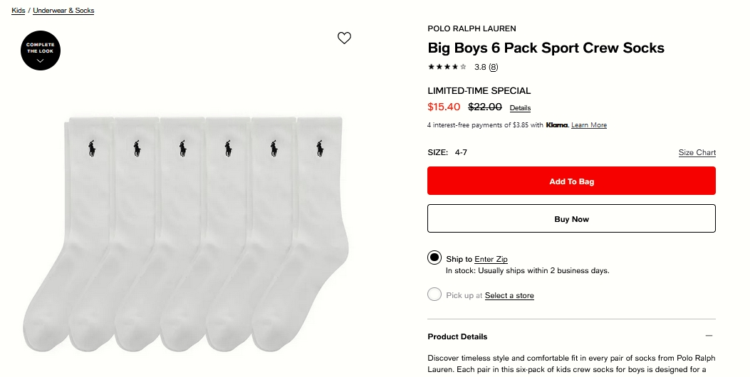Screen dimensions: 750x377
Task: Select the Ship to radio button
Action: point(434,257)
